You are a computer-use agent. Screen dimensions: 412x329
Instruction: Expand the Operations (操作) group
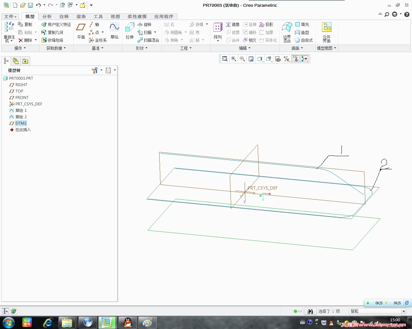click(20, 48)
